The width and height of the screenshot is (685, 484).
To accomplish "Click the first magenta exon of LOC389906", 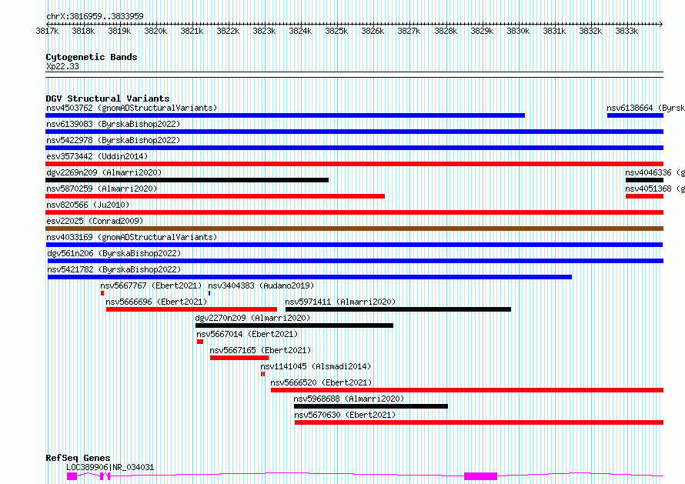I will pyautogui.click(x=72, y=476).
